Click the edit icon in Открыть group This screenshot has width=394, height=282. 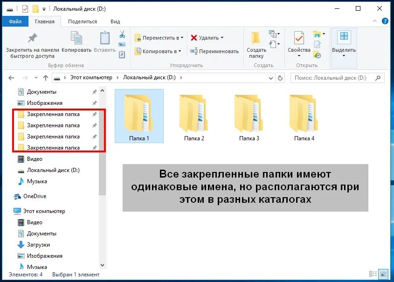coord(318,44)
